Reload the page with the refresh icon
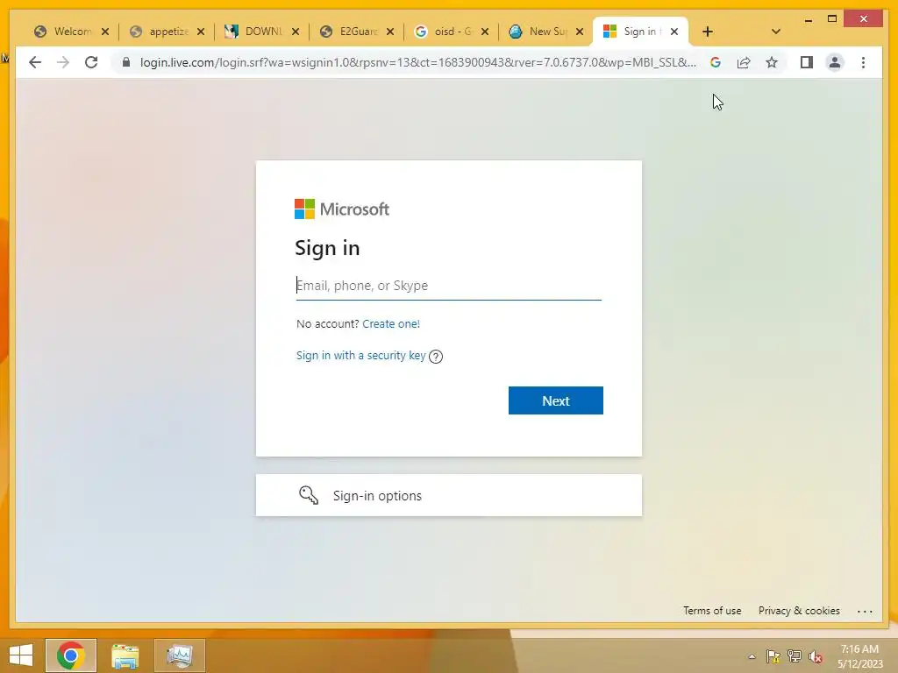The width and height of the screenshot is (898, 673). pos(91,62)
